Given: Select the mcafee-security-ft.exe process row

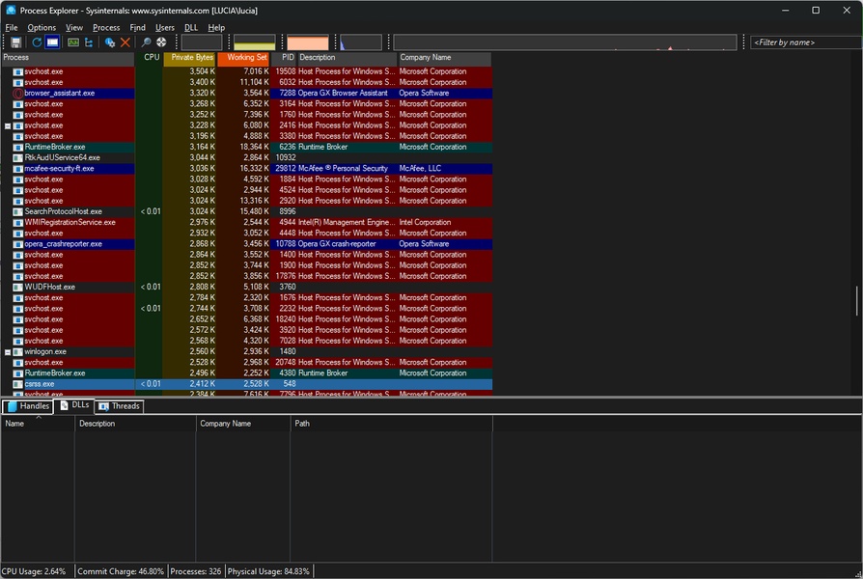Looking at the screenshot, I should pyautogui.click(x=60, y=169).
